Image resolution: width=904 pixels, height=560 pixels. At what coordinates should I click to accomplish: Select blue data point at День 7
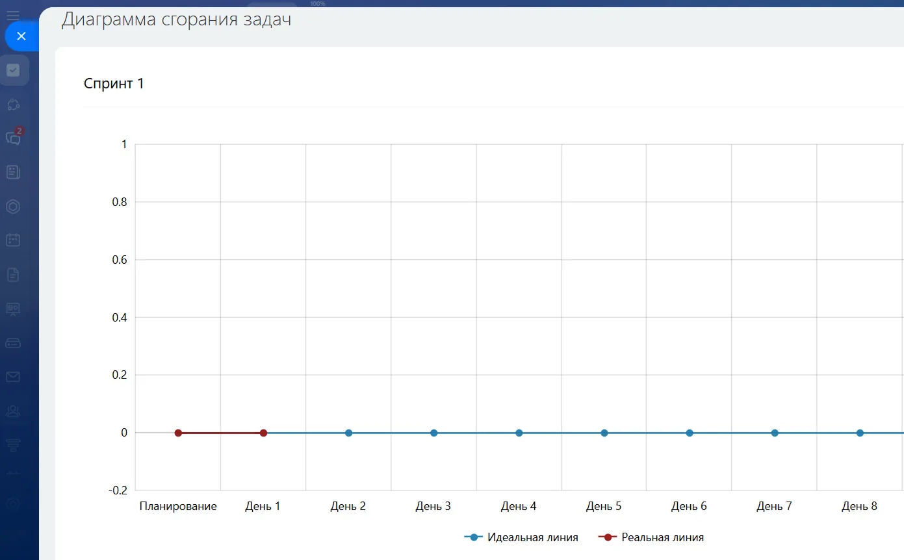tap(775, 433)
